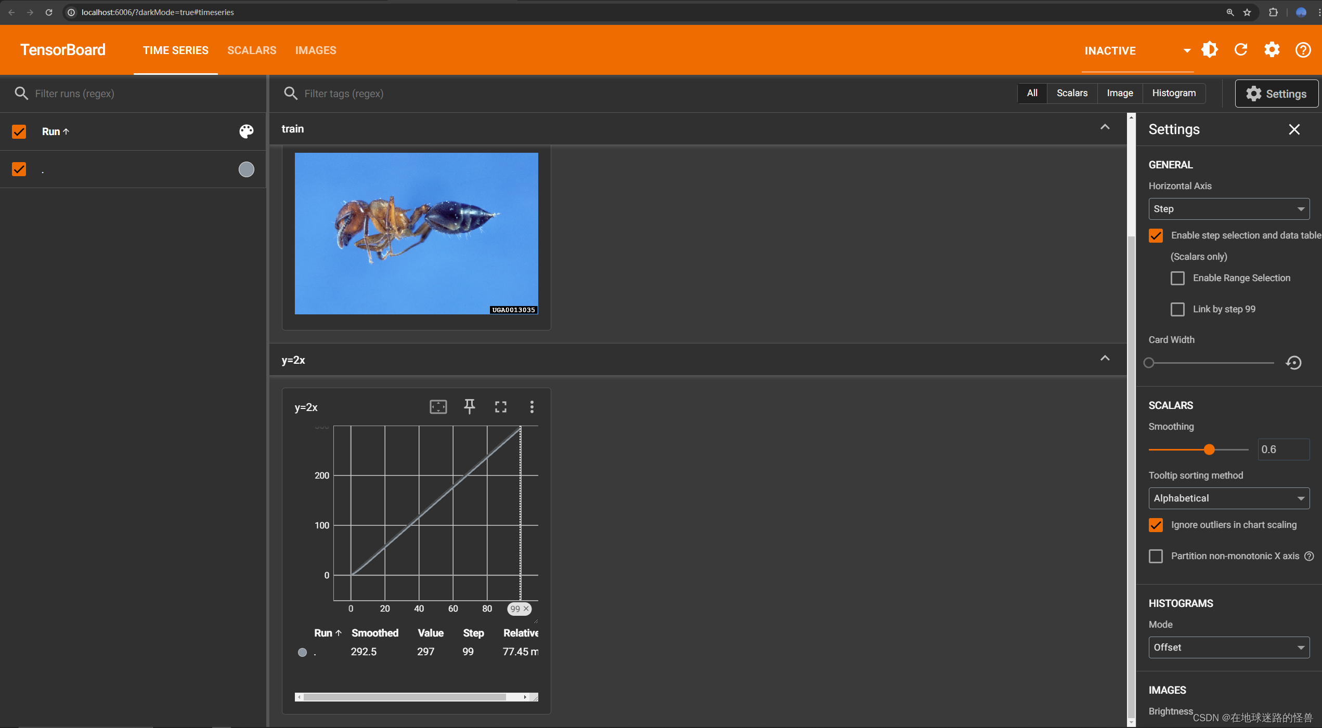
Task: Check Link by step 99
Action: [1177, 310]
